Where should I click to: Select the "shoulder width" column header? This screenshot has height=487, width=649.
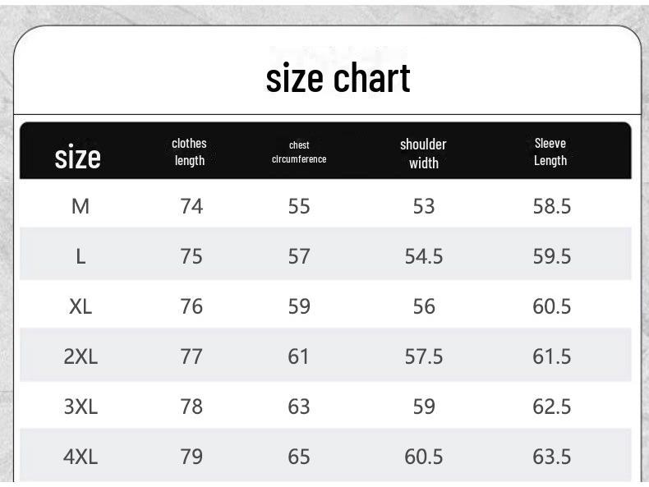(x=423, y=154)
